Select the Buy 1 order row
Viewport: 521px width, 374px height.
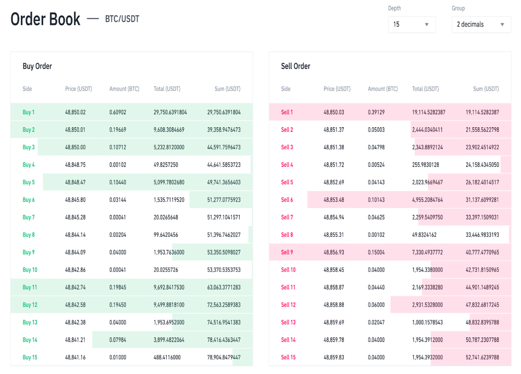click(132, 112)
